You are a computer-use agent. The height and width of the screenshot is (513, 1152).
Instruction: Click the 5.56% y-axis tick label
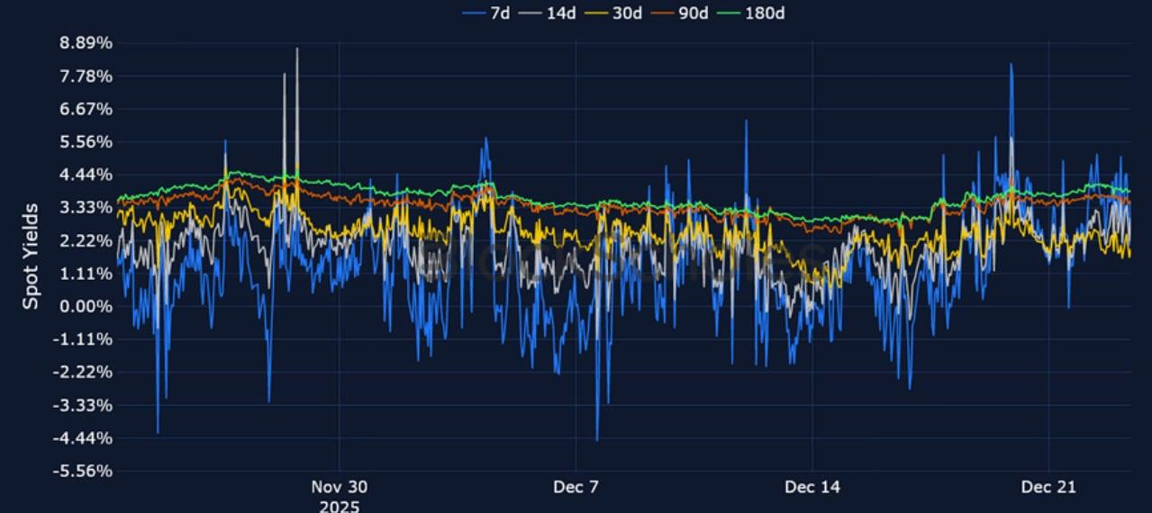(x=86, y=142)
